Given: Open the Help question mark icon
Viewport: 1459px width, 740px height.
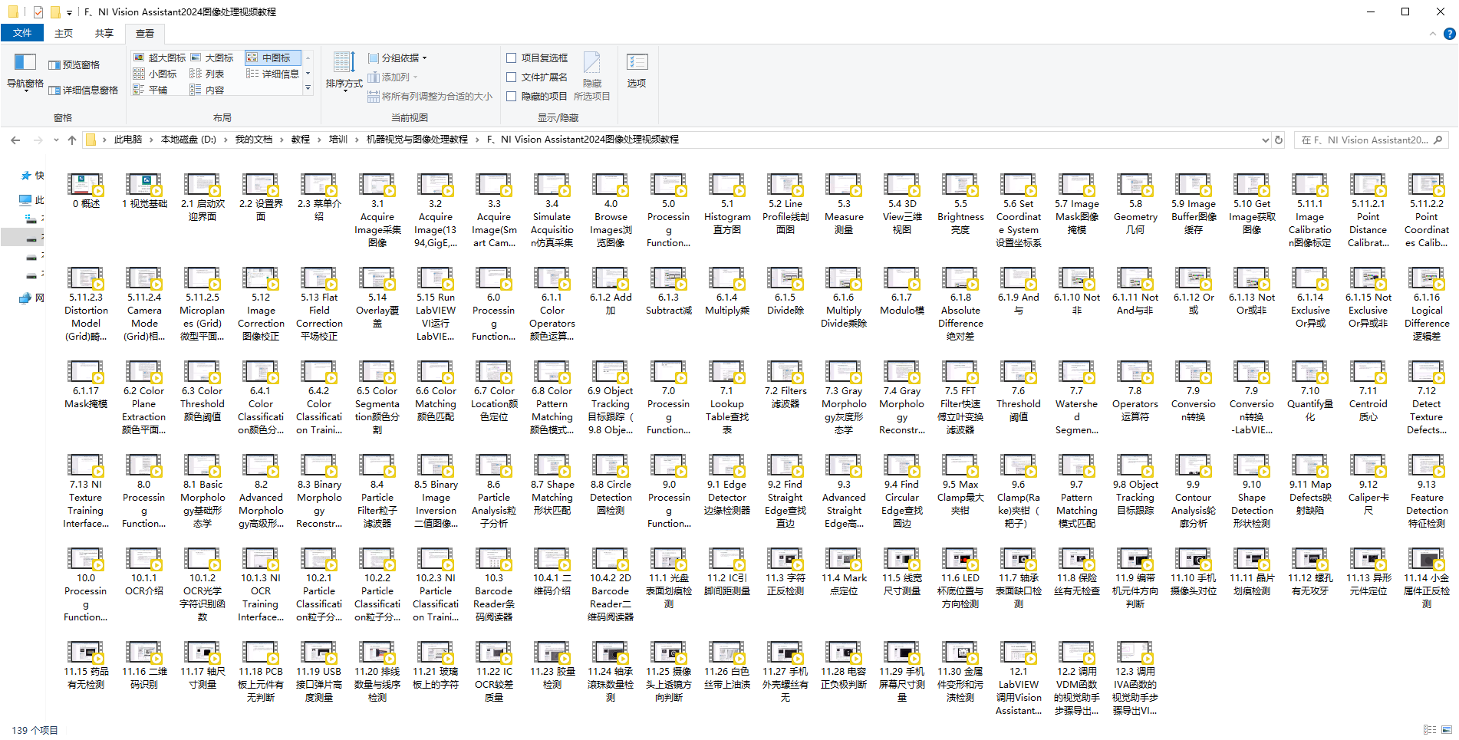Looking at the screenshot, I should pos(1449,34).
